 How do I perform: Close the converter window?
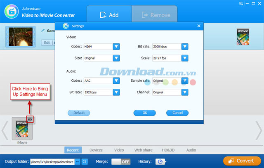259,3
